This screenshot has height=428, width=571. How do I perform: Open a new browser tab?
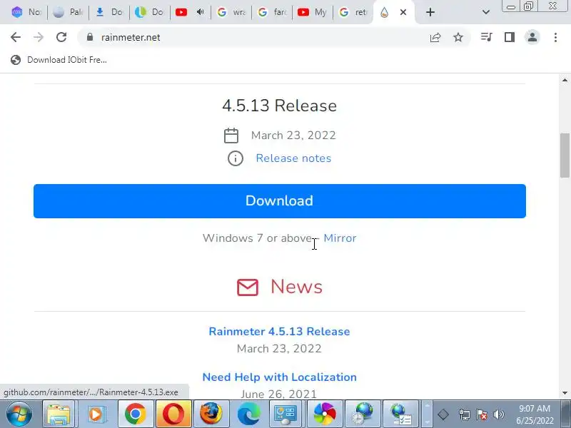coord(430,12)
